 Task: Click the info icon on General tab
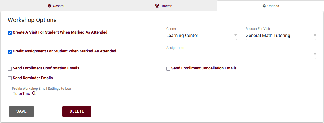tap(50, 6)
